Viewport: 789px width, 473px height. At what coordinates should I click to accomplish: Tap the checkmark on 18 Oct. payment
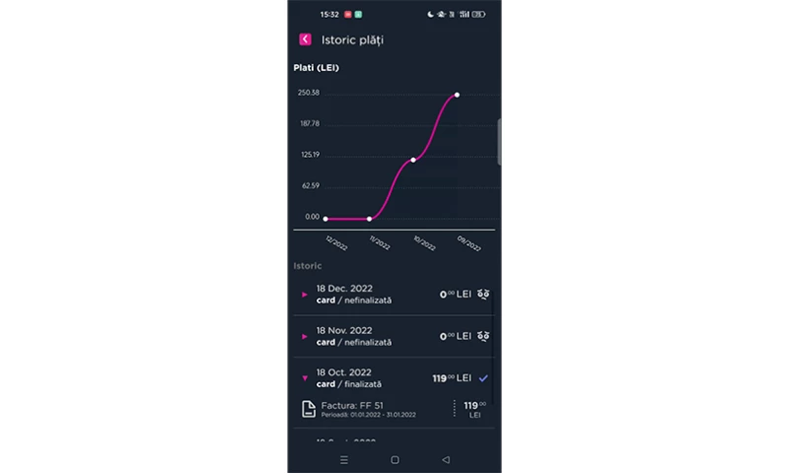[x=483, y=378]
